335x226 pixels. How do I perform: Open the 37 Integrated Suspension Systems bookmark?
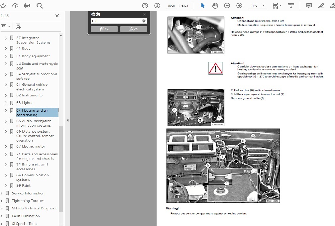point(33,40)
